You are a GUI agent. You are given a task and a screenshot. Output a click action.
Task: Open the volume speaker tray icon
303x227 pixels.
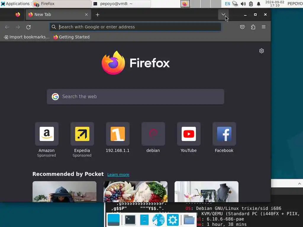pos(243,4)
